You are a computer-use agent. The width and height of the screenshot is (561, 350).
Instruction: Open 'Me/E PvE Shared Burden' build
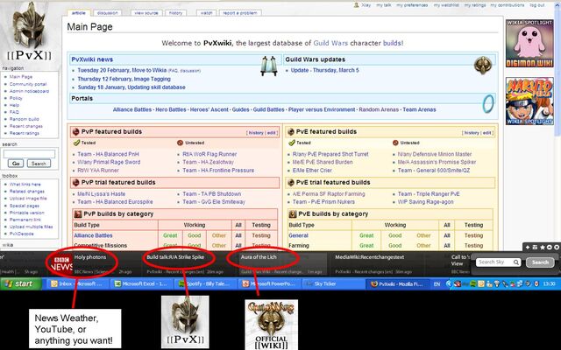coord(323,162)
